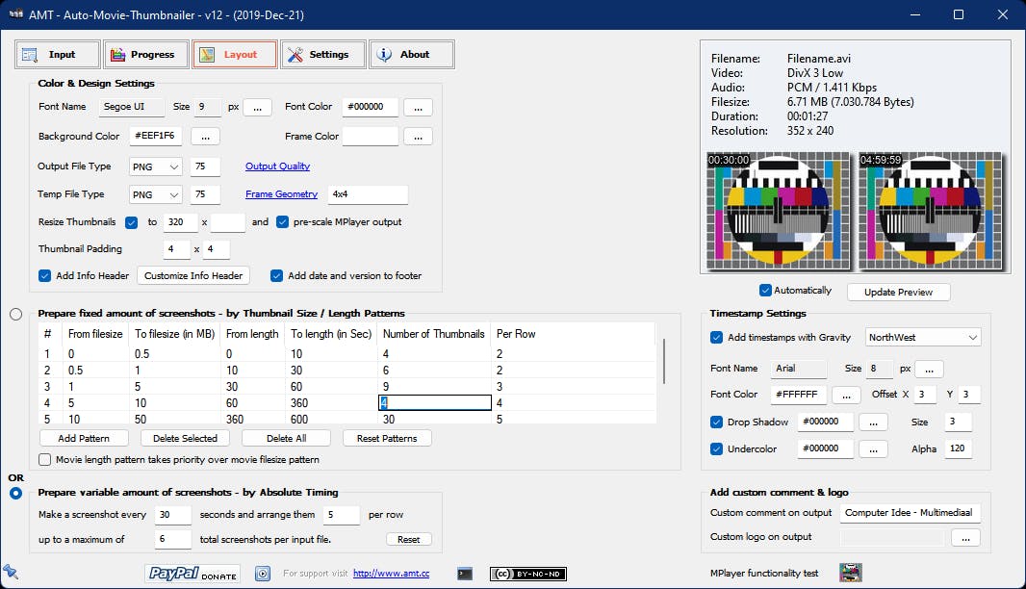
Task: Select the Layout tab
Action: pyautogui.click(x=235, y=54)
